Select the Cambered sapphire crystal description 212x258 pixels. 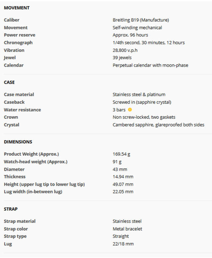click(x=158, y=125)
